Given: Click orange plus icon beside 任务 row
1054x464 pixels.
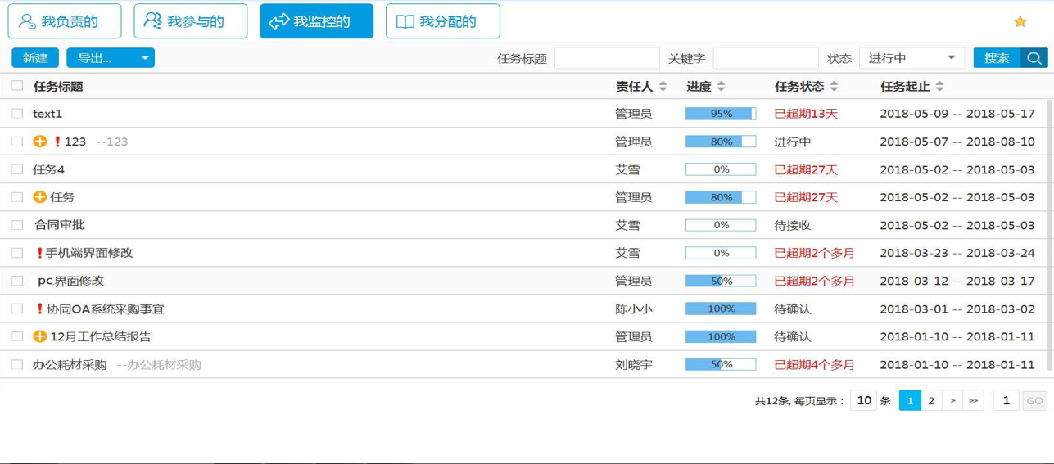Looking at the screenshot, I should click(39, 197).
